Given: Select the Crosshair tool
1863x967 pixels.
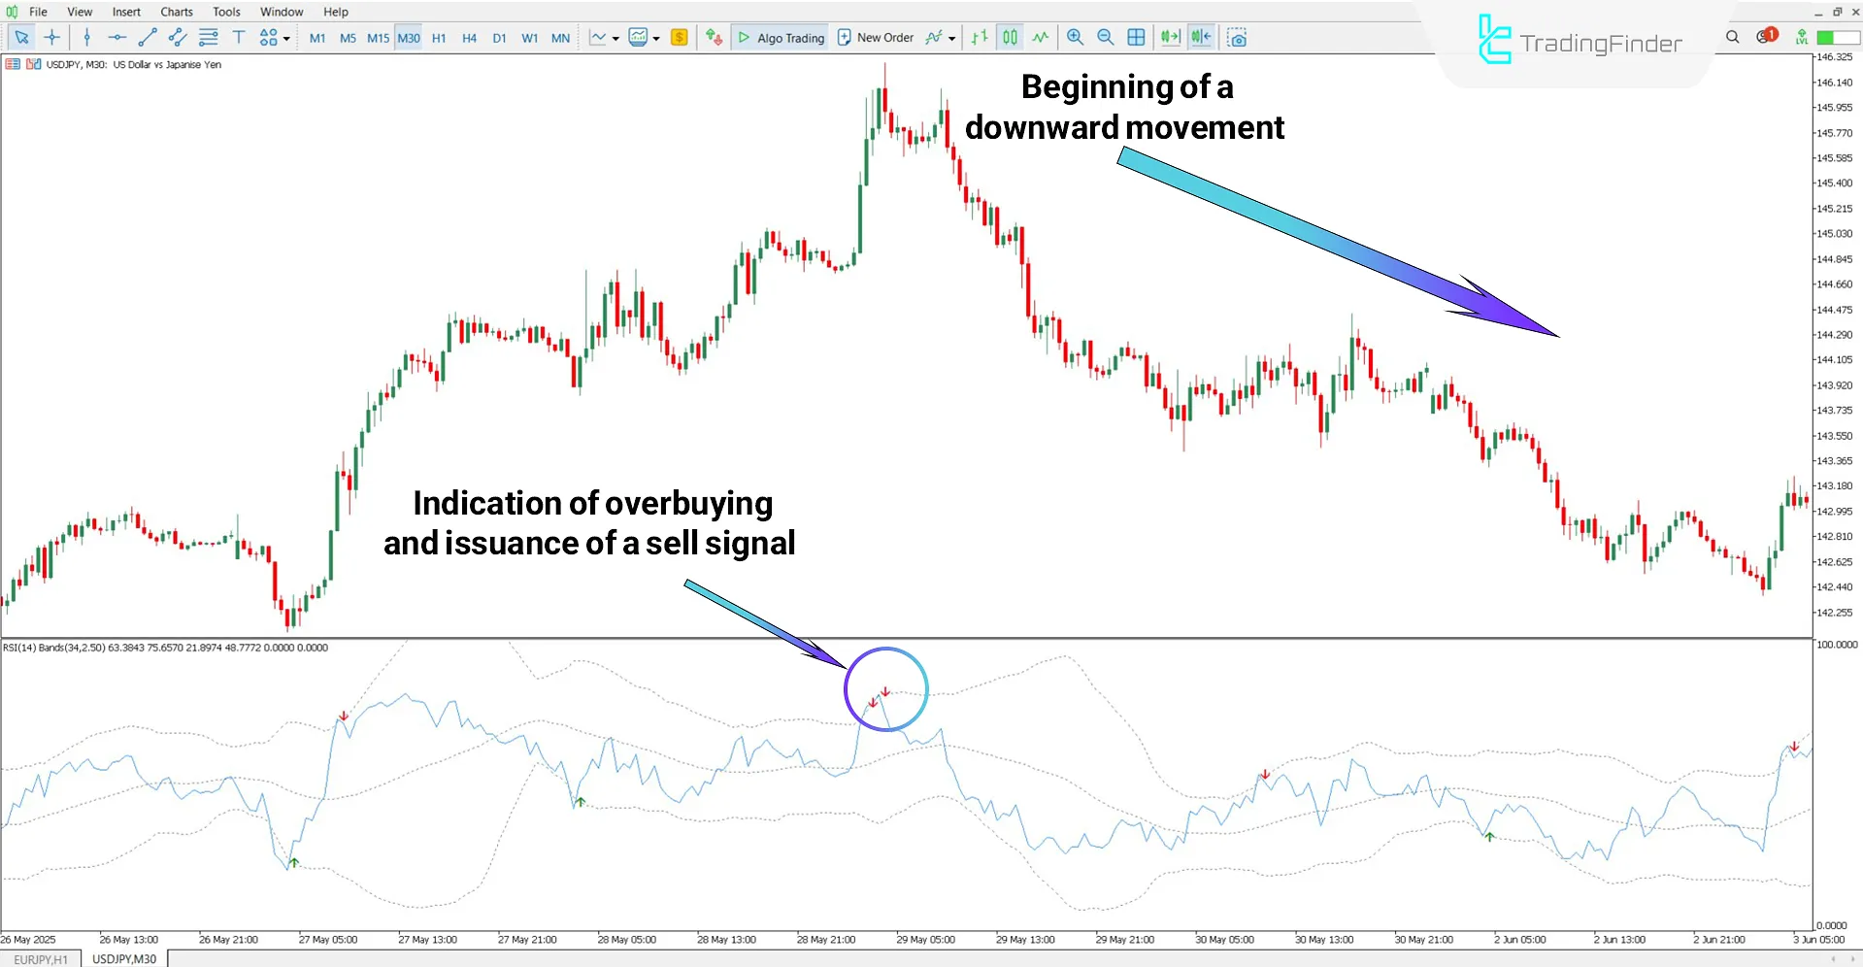Looking at the screenshot, I should 52,38.
